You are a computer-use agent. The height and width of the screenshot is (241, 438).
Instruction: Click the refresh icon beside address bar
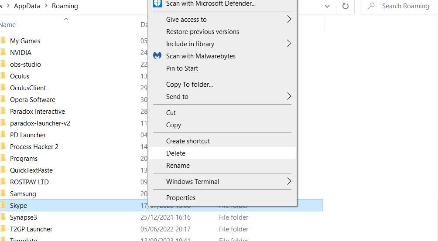[x=345, y=6]
